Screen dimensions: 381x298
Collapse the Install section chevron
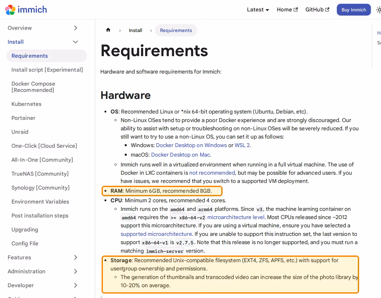(76, 42)
